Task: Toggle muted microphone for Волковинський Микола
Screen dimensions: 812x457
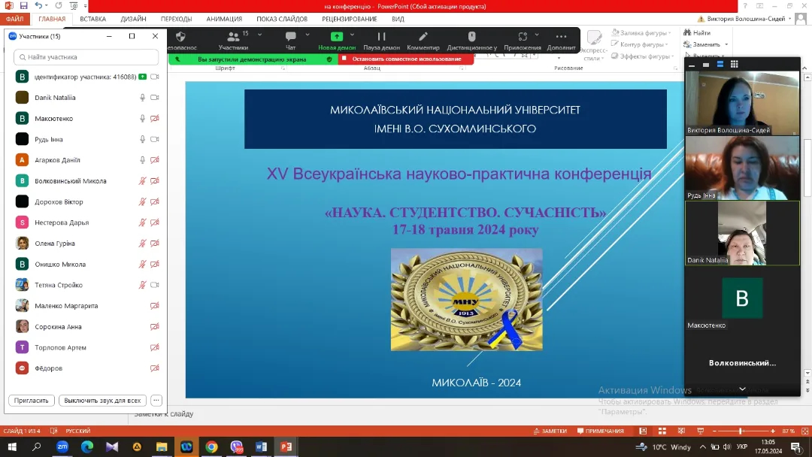Action: 142,181
